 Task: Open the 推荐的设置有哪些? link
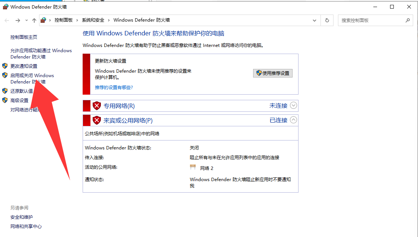114,87
